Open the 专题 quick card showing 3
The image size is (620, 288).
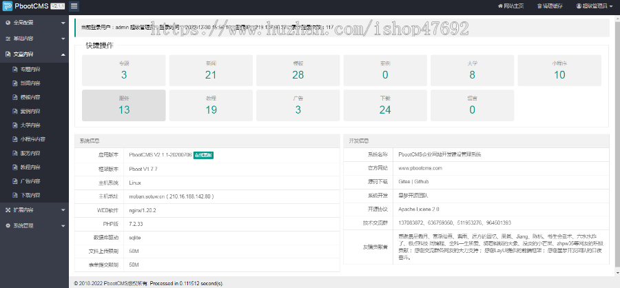click(x=124, y=70)
